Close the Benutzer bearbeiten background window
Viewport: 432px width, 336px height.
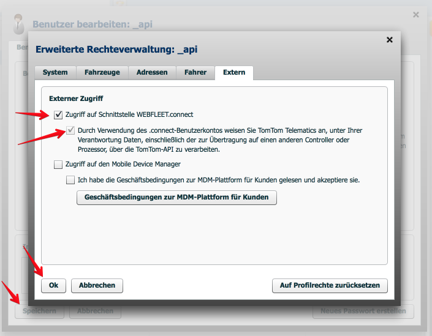[416, 14]
